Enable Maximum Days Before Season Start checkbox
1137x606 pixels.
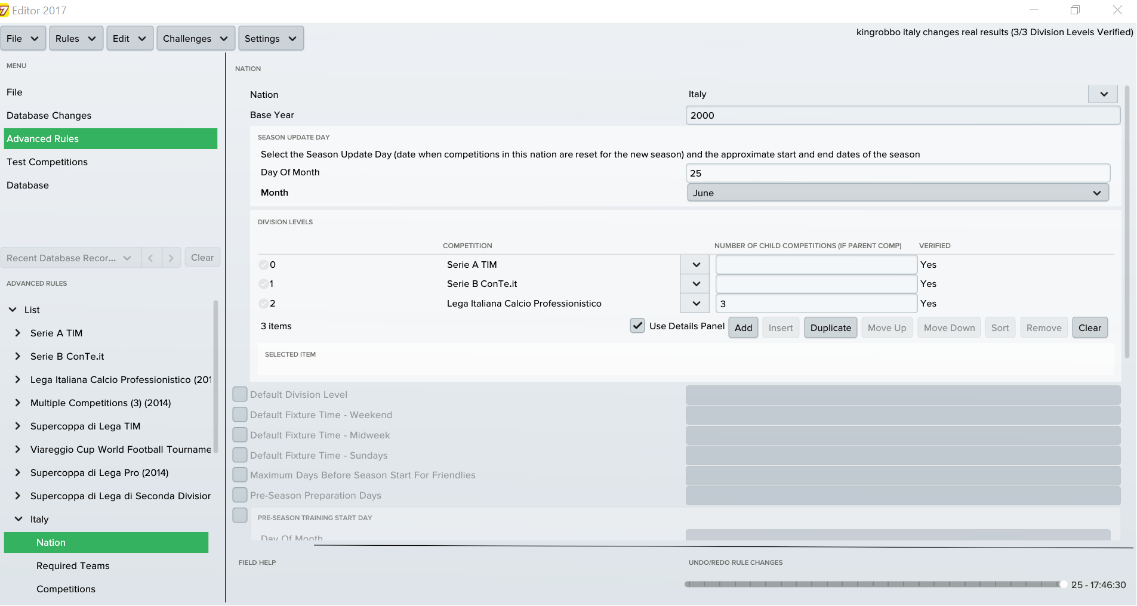tap(240, 475)
